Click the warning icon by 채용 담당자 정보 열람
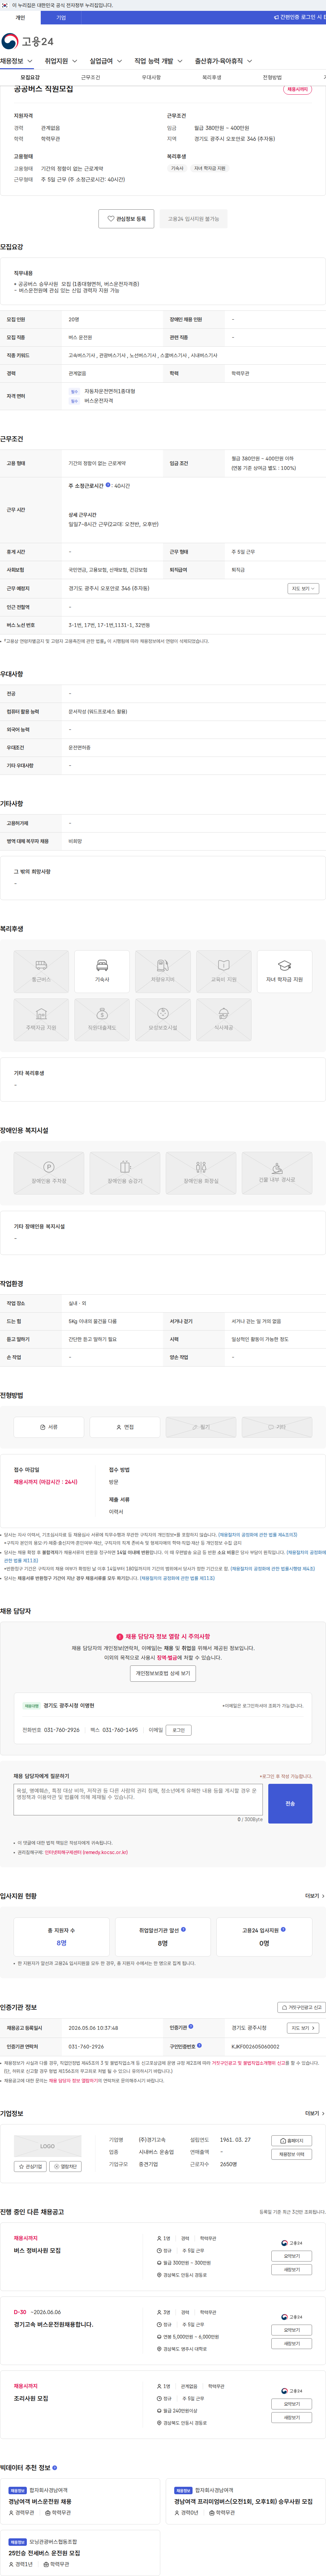 click(120, 1637)
